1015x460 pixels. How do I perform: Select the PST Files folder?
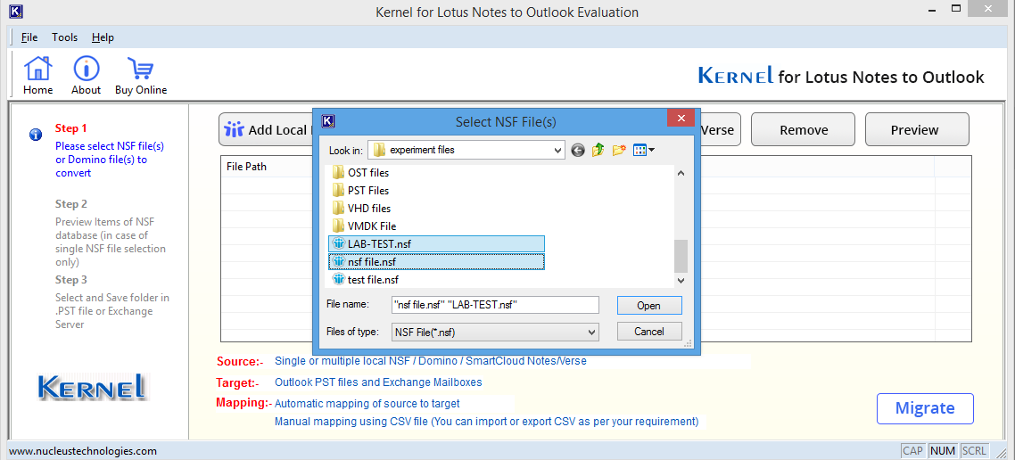coord(360,191)
